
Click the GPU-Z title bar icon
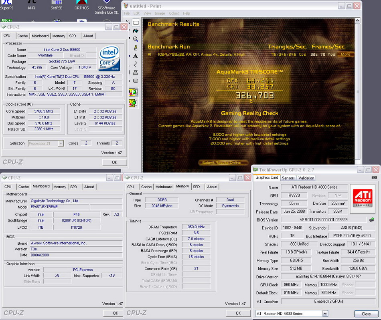tap(255, 169)
